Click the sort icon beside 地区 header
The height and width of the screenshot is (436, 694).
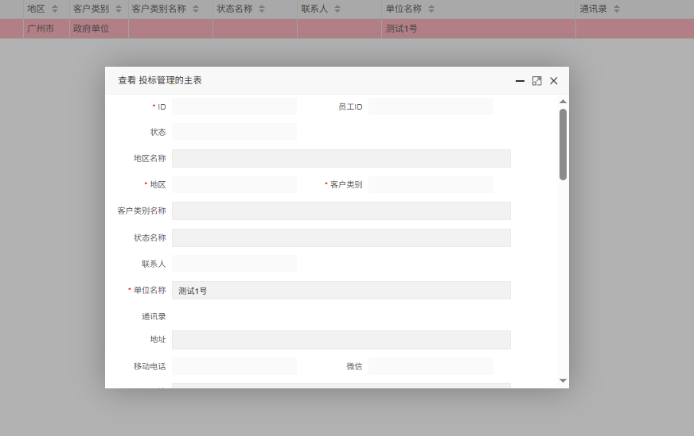pos(55,9)
